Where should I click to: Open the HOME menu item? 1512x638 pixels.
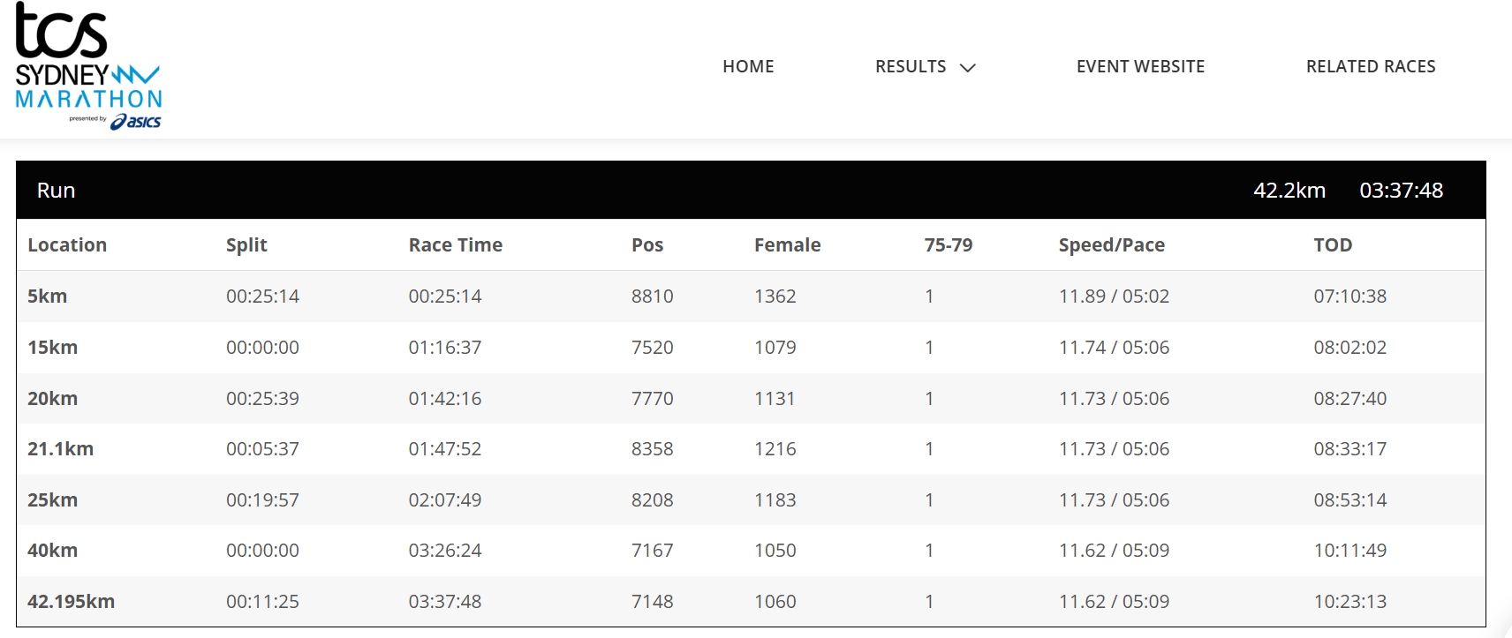[748, 66]
